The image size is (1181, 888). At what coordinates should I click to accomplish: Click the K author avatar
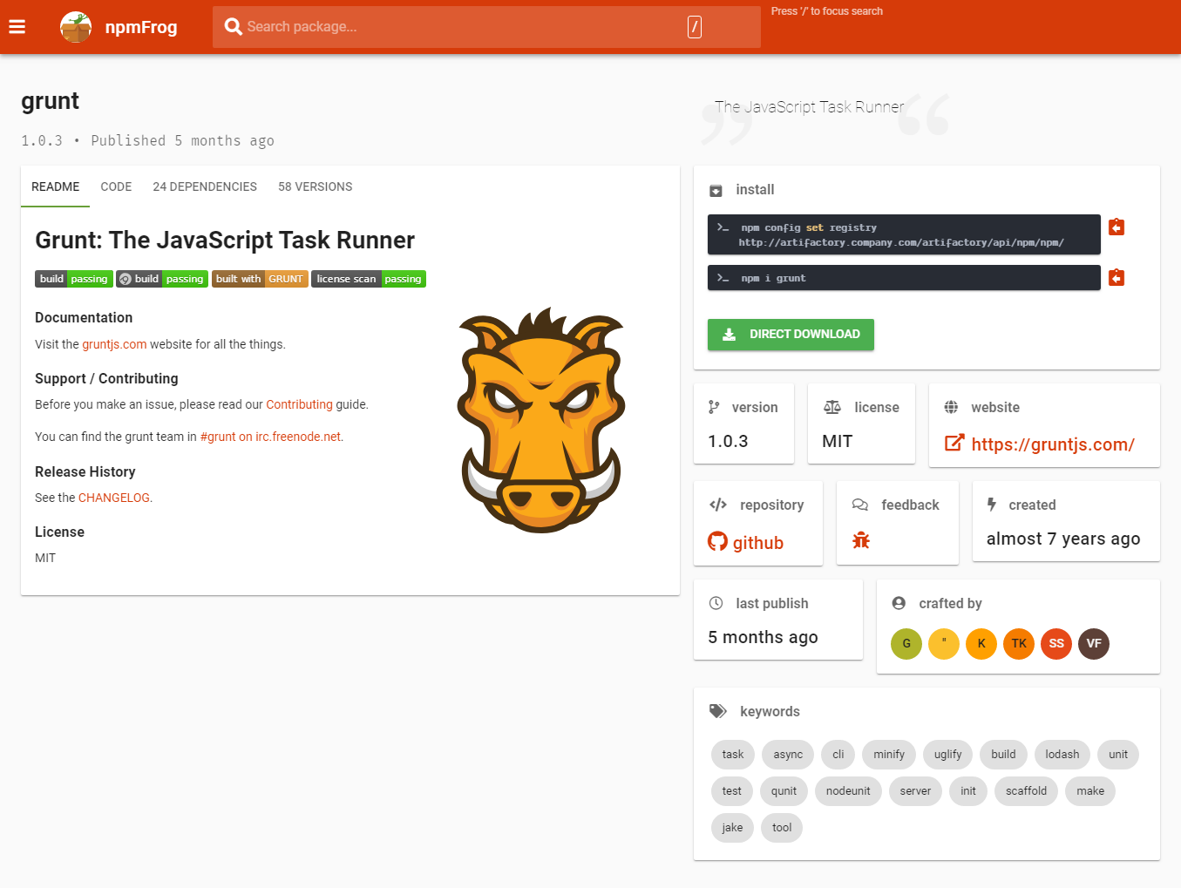tap(981, 644)
